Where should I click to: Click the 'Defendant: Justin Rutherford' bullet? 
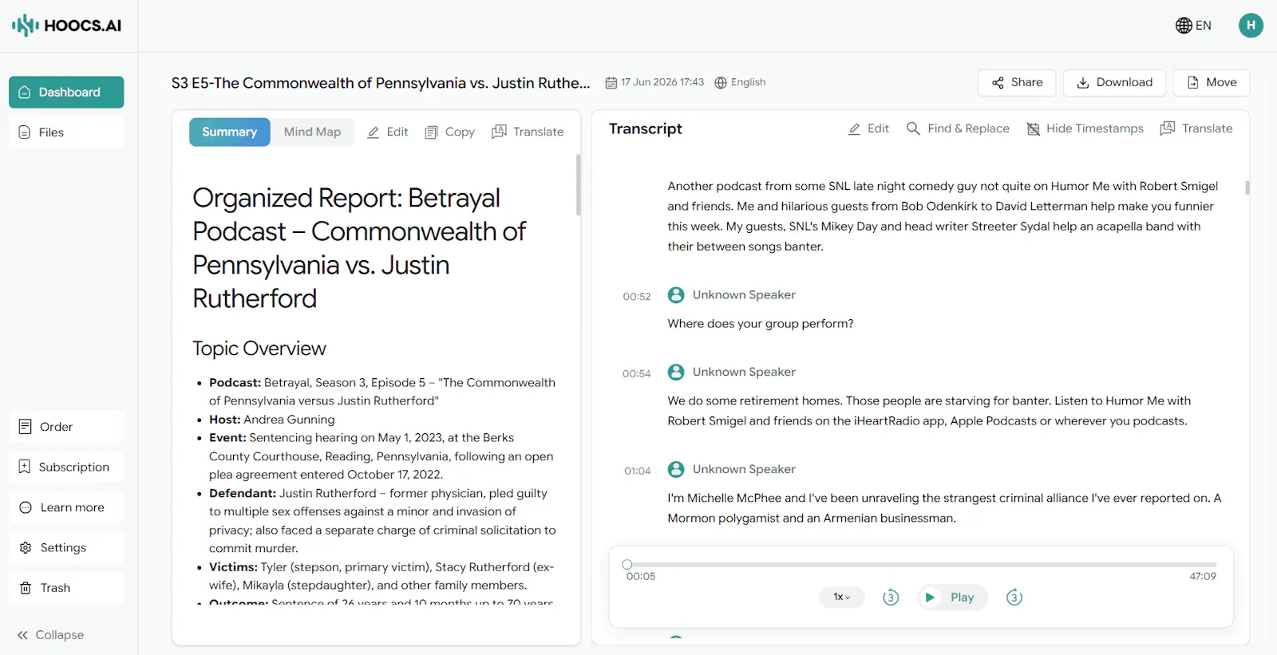click(382, 521)
